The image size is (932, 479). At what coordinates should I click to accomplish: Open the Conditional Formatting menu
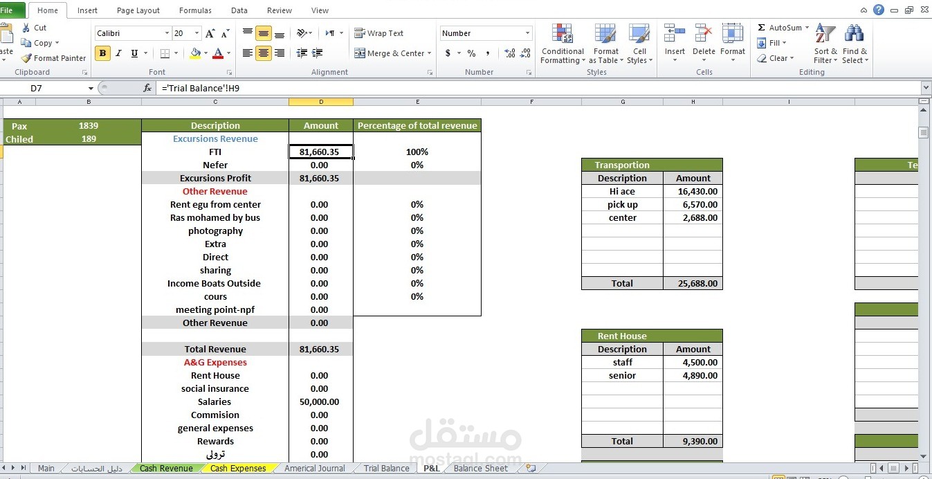pyautogui.click(x=563, y=44)
